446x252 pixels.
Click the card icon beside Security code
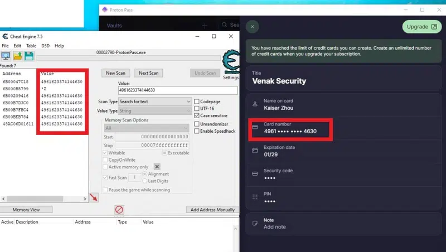point(255,173)
